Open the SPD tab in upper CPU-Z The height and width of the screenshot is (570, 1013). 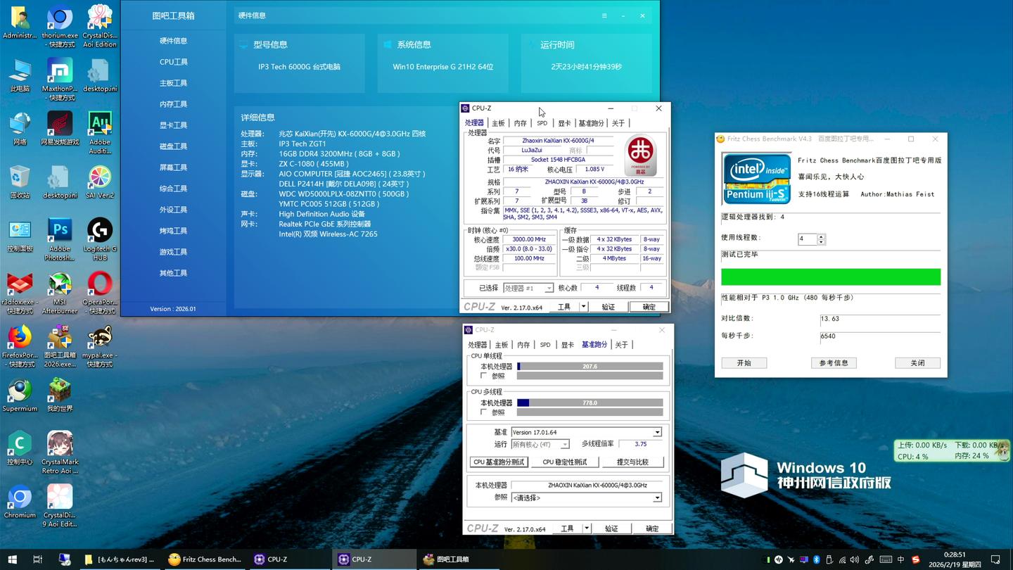coord(542,123)
